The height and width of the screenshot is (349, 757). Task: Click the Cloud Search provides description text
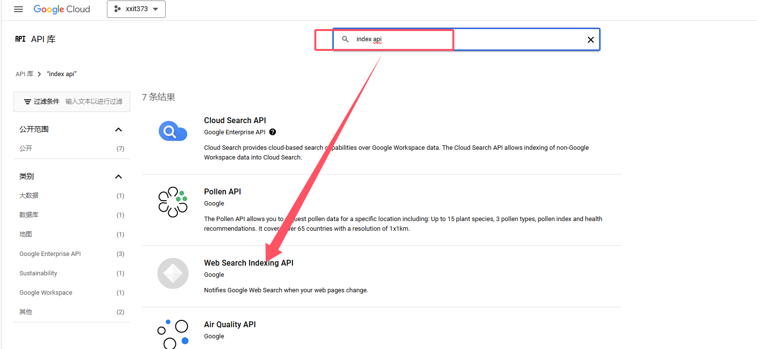(x=396, y=152)
